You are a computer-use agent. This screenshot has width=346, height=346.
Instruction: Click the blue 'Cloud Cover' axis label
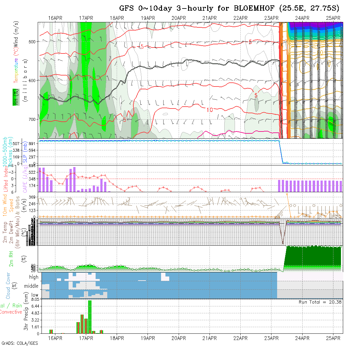[x=8, y=286]
